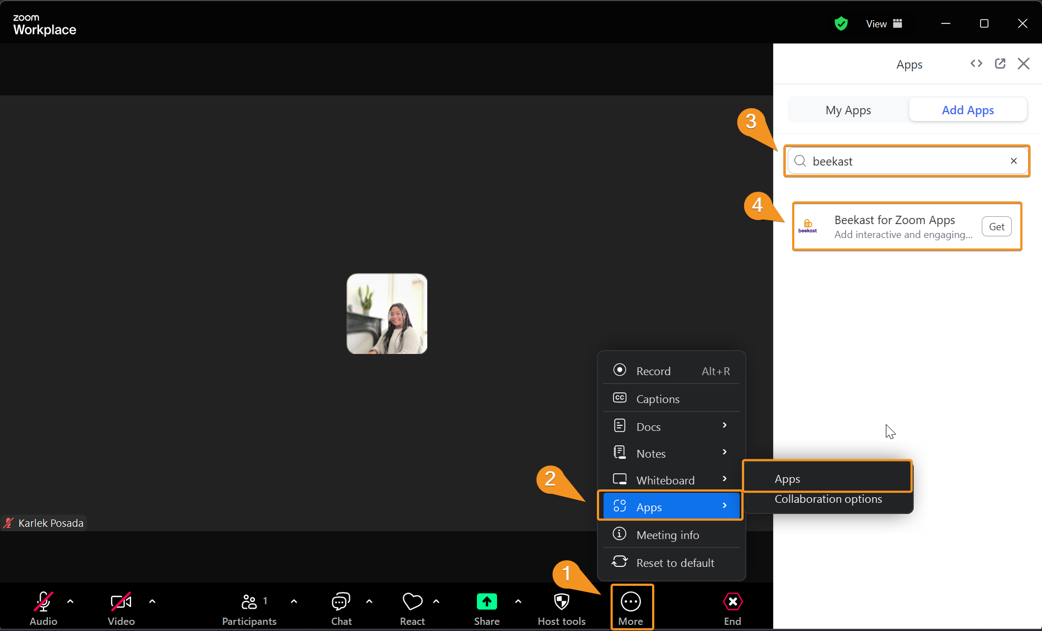Select Collaboration options in submenu
The image size is (1042, 631).
(x=828, y=499)
